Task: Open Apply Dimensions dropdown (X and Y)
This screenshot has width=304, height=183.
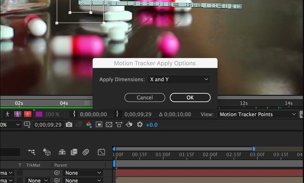Action: coord(179,79)
